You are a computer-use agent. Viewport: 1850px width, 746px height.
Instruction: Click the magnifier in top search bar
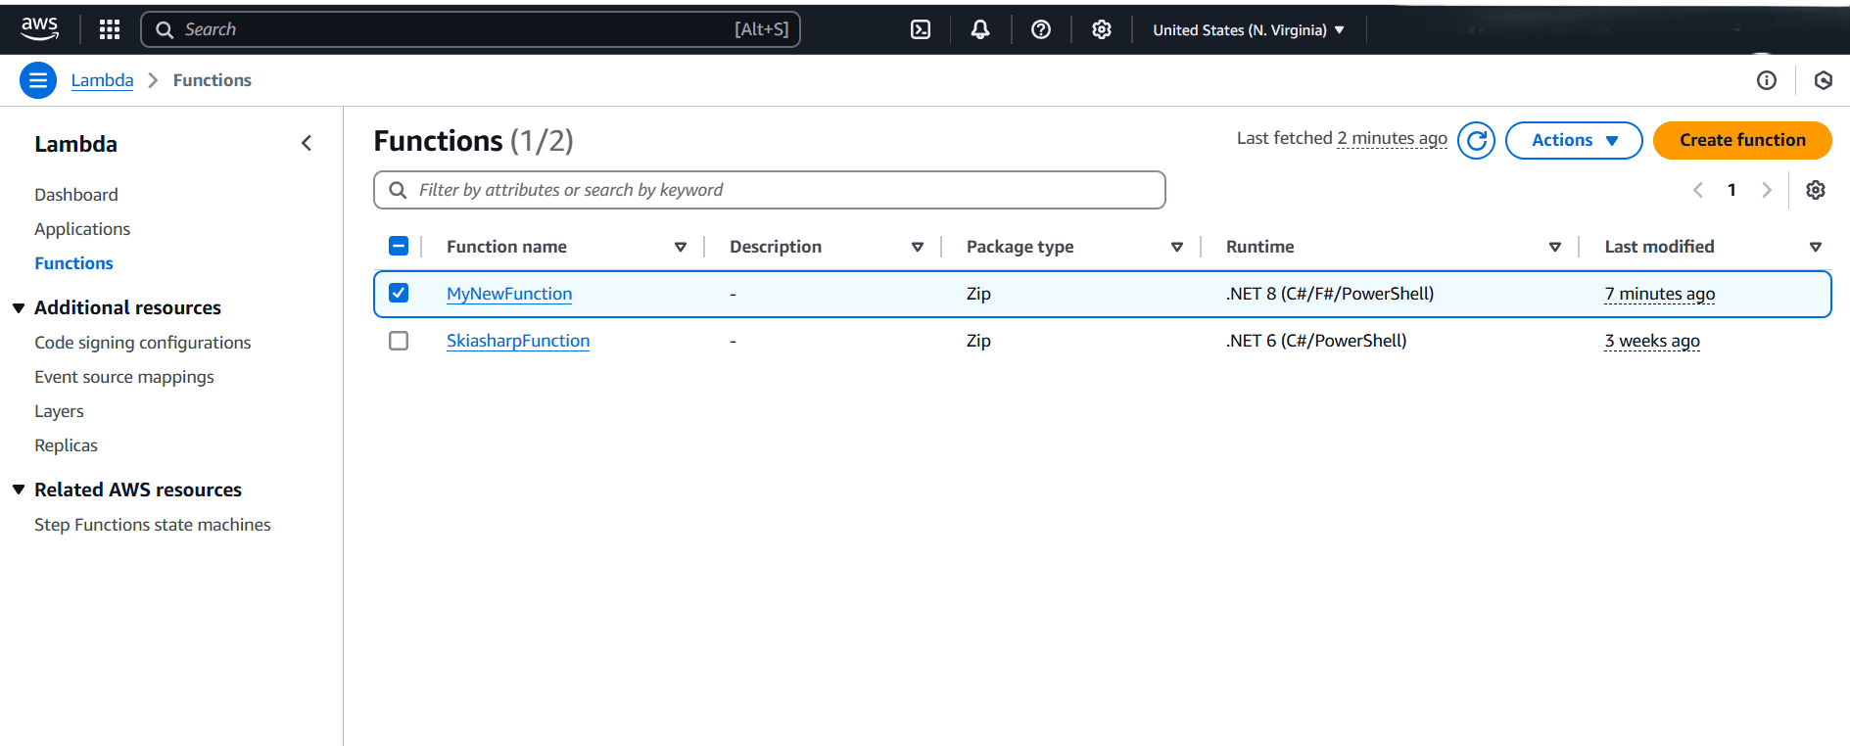point(165,29)
